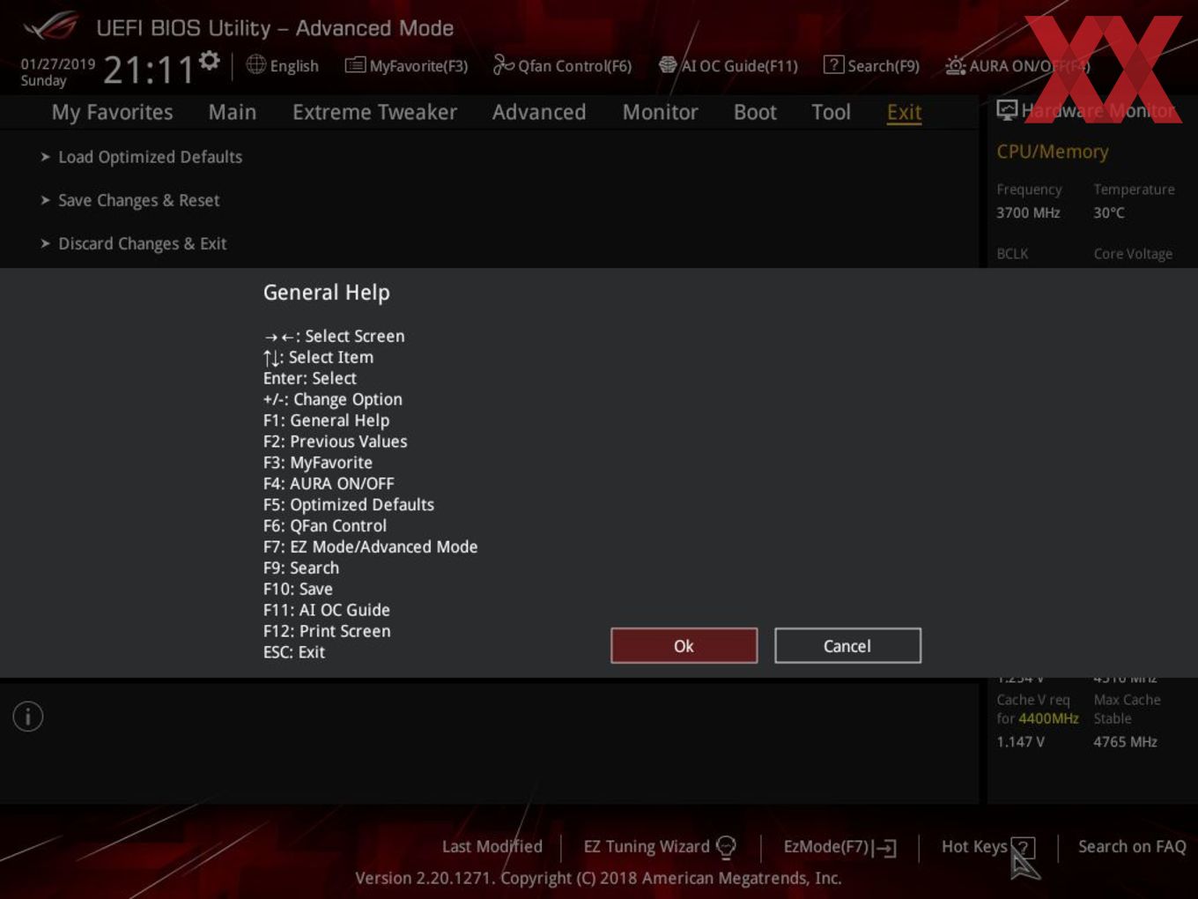Change language via English label

coord(294,66)
